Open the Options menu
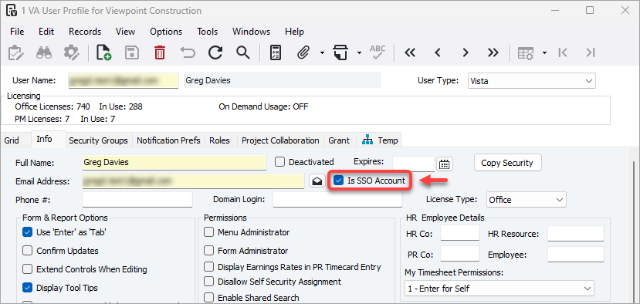The image size is (640, 304). click(166, 32)
